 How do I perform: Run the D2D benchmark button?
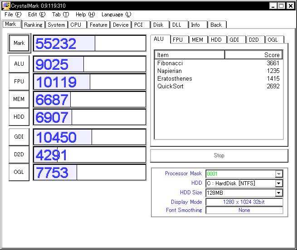point(19,154)
